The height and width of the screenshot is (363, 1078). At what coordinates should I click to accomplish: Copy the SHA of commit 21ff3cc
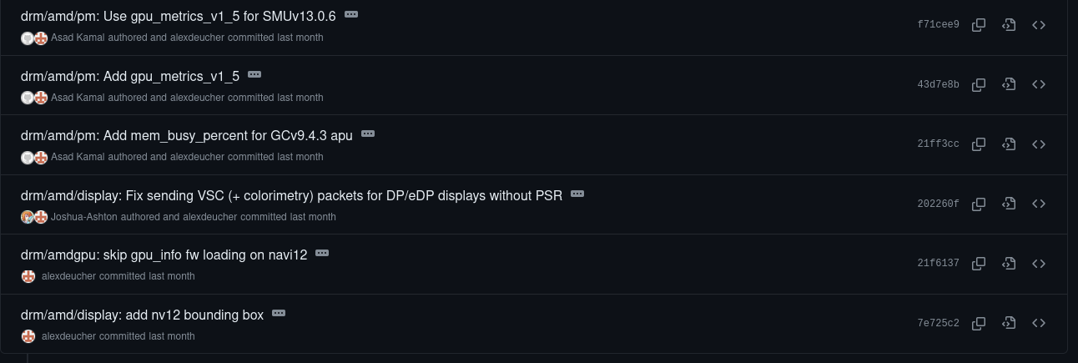[979, 144]
